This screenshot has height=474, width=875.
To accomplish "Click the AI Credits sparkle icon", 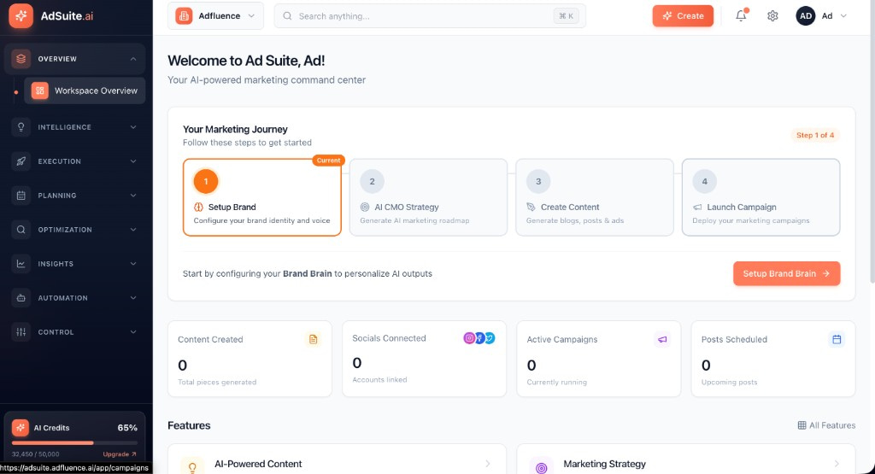I will (x=21, y=428).
